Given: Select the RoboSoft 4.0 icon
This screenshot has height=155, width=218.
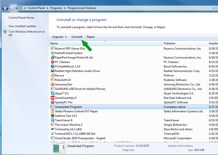Looking at the screenshot, I should point(52,80).
